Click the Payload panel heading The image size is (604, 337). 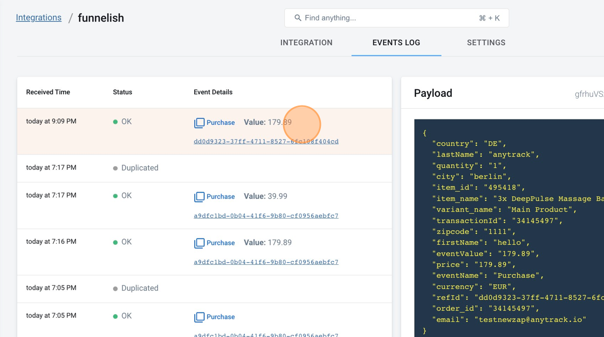tap(433, 93)
